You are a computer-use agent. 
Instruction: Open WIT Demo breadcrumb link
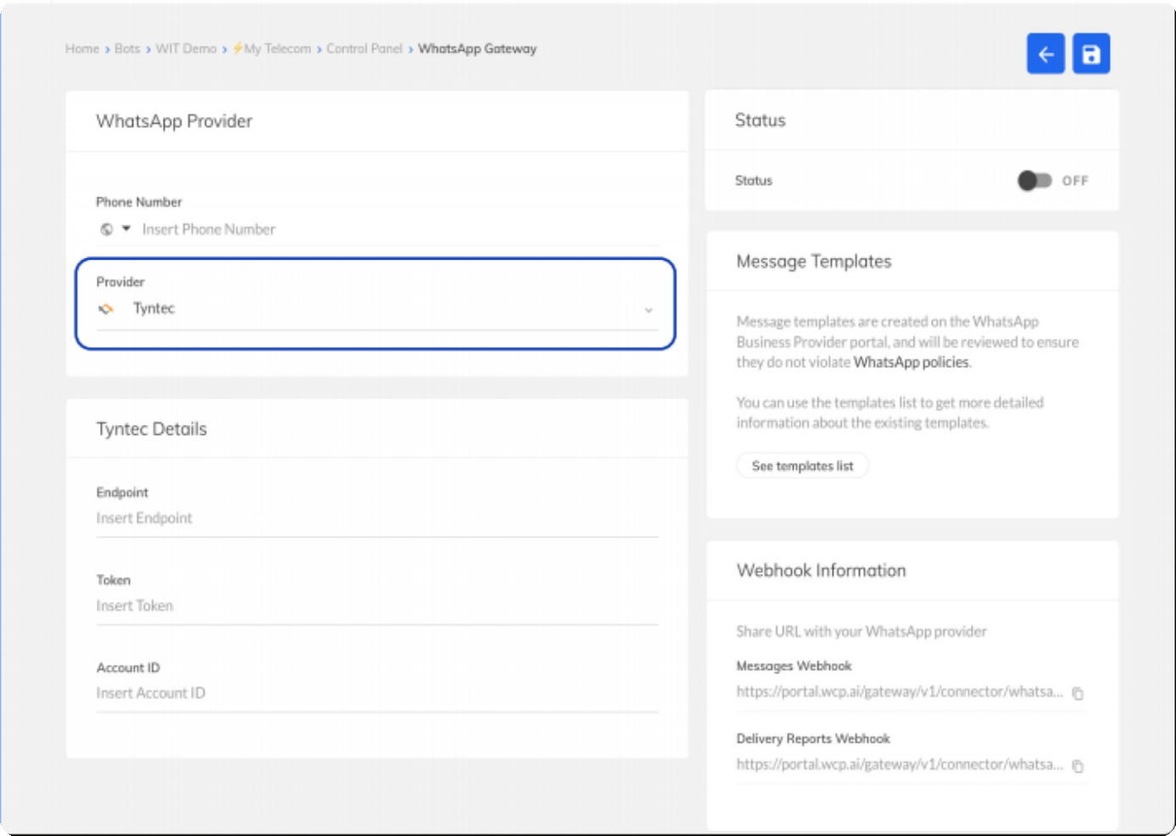tap(186, 49)
